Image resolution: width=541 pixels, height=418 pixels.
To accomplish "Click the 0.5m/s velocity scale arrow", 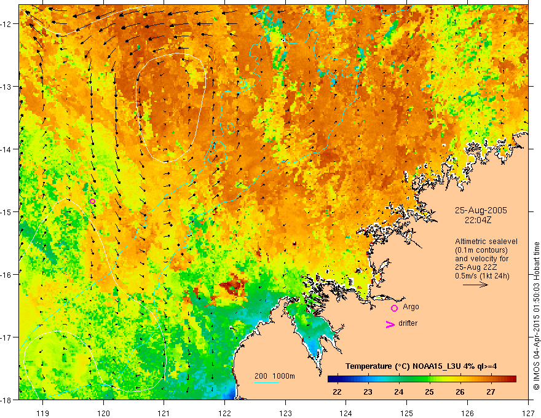I will pos(475,285).
